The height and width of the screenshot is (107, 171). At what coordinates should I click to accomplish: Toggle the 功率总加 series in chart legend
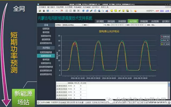(x=165, y=37)
